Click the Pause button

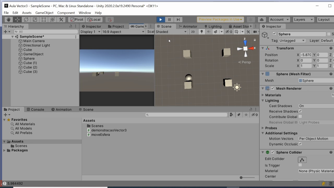pos(169,20)
